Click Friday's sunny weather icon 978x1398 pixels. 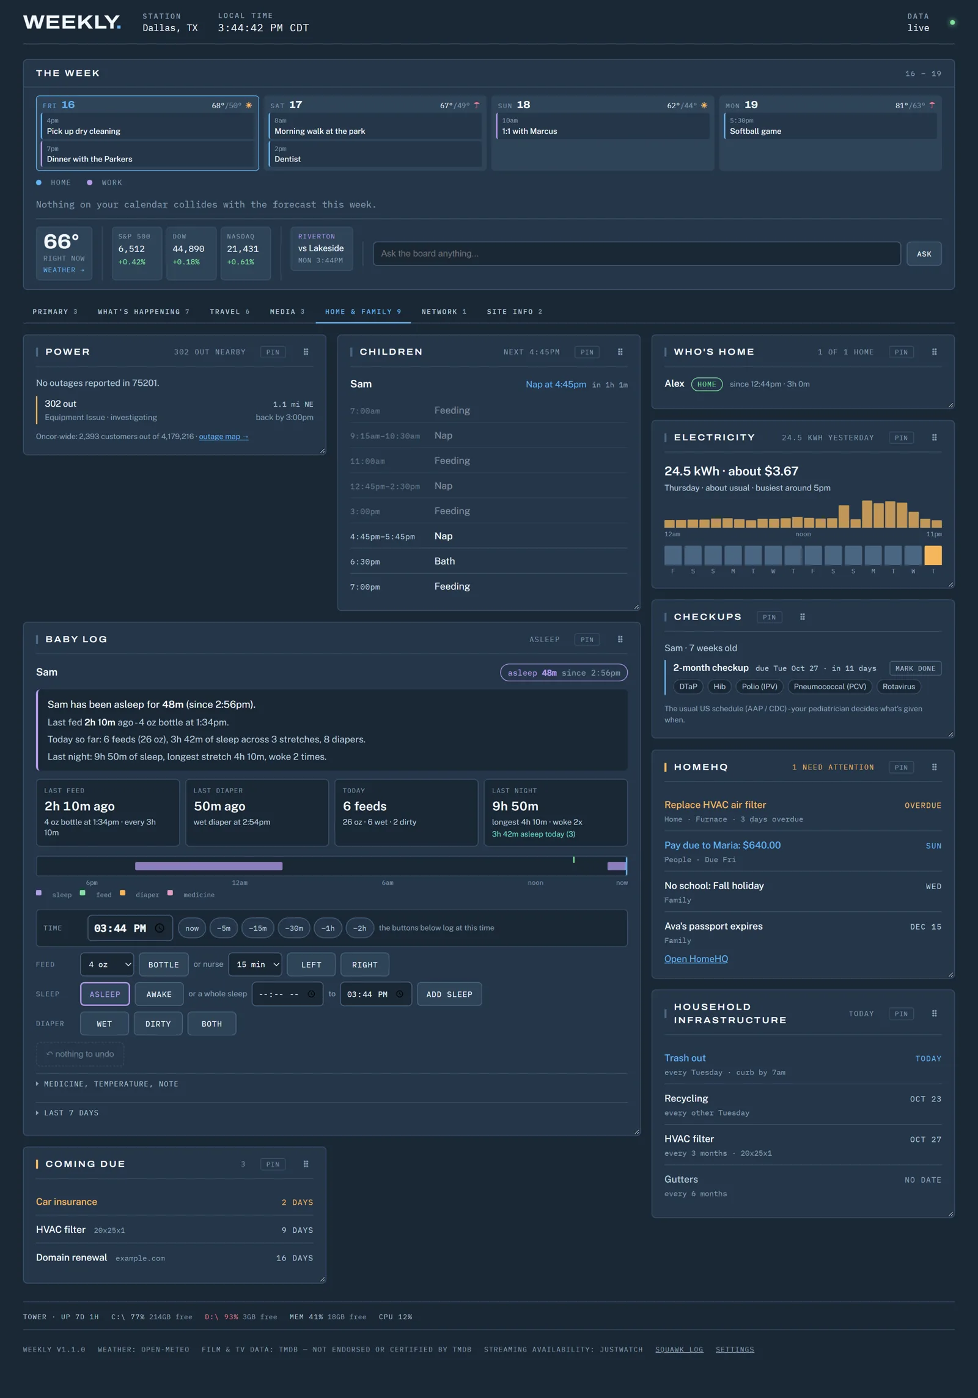[x=249, y=105]
